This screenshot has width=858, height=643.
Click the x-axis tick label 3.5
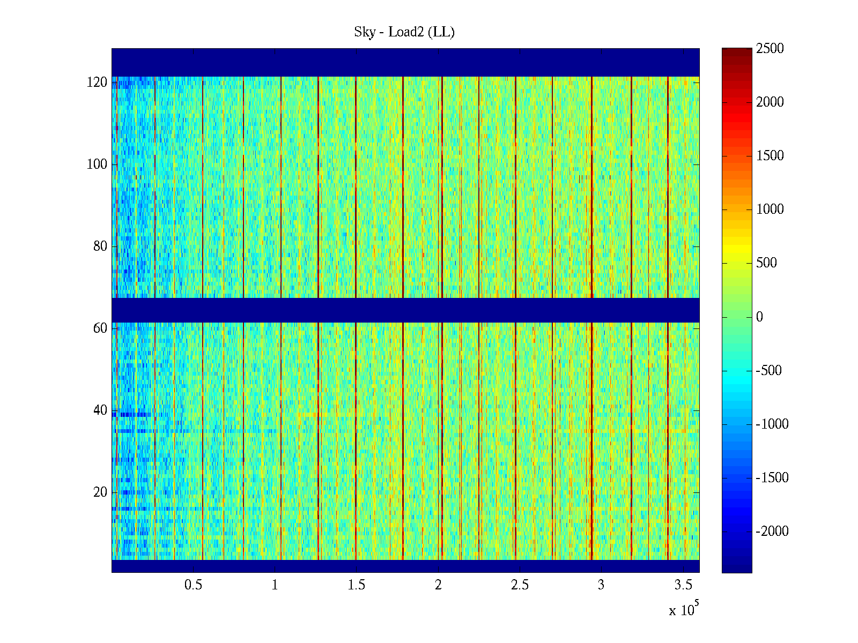683,585
